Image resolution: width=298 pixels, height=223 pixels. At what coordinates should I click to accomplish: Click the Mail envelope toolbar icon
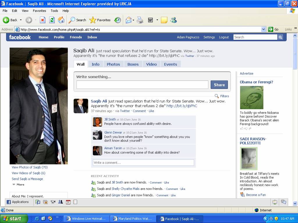tap(129, 20)
